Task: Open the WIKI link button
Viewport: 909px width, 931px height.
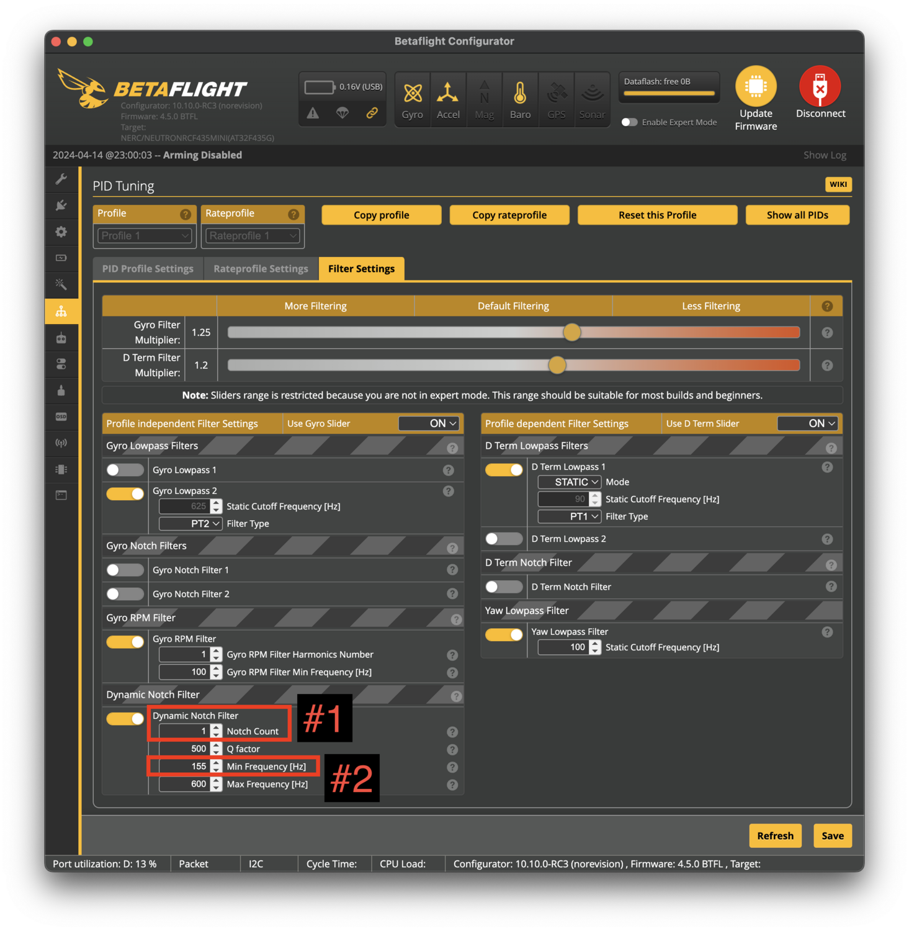Action: (838, 184)
